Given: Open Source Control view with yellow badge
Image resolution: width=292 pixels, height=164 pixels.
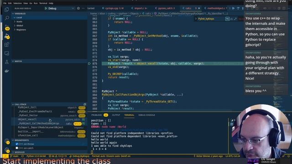Looking at the screenshot, I should [7, 27].
